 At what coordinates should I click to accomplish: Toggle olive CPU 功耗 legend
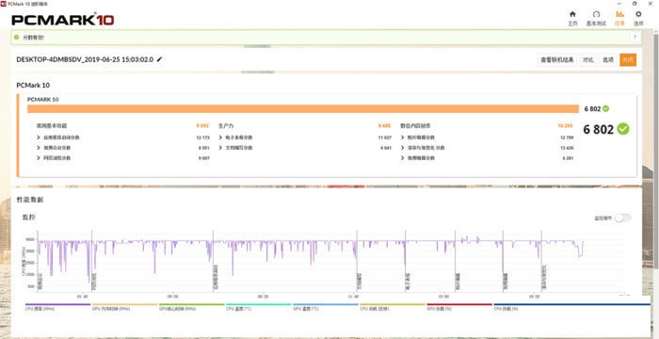(393, 307)
